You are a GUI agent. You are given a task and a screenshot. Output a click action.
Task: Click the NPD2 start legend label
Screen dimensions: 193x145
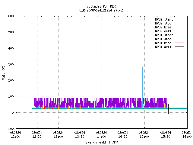(x=164, y=19)
